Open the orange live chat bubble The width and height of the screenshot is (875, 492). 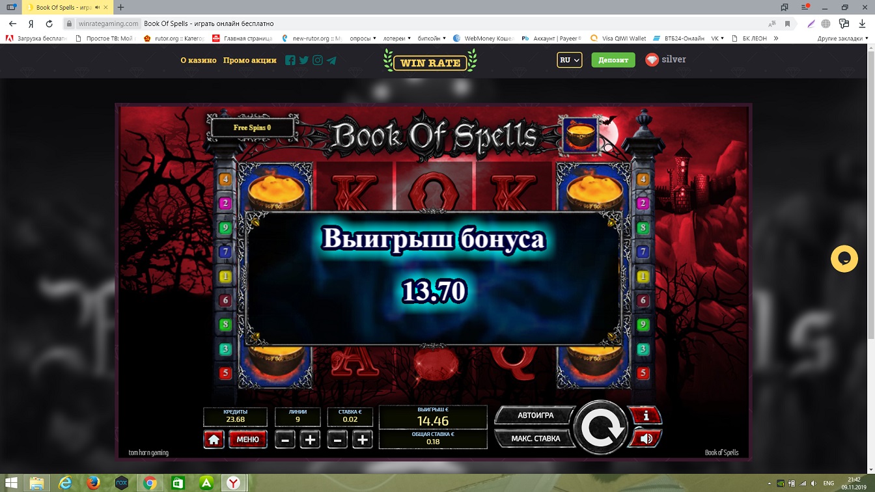(844, 259)
